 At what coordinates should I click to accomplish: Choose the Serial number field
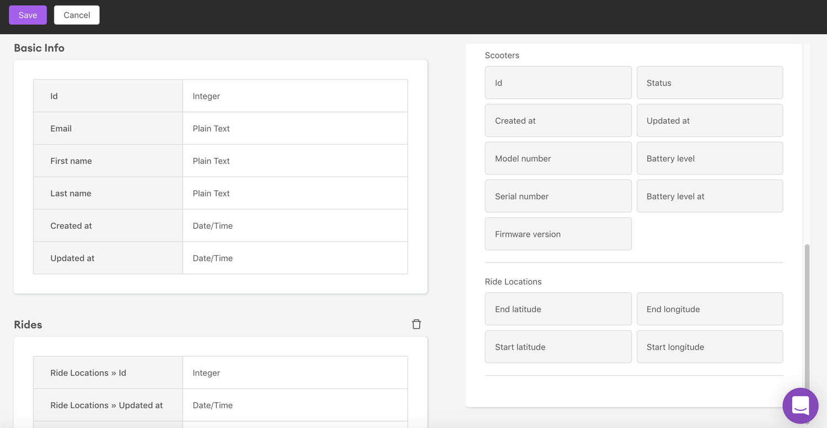pyautogui.click(x=558, y=196)
